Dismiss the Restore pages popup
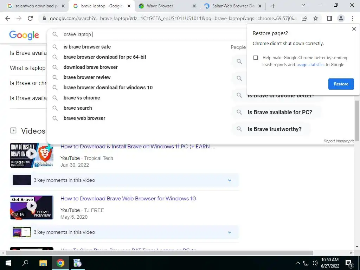Screen dimensions: 360x270 354,29
